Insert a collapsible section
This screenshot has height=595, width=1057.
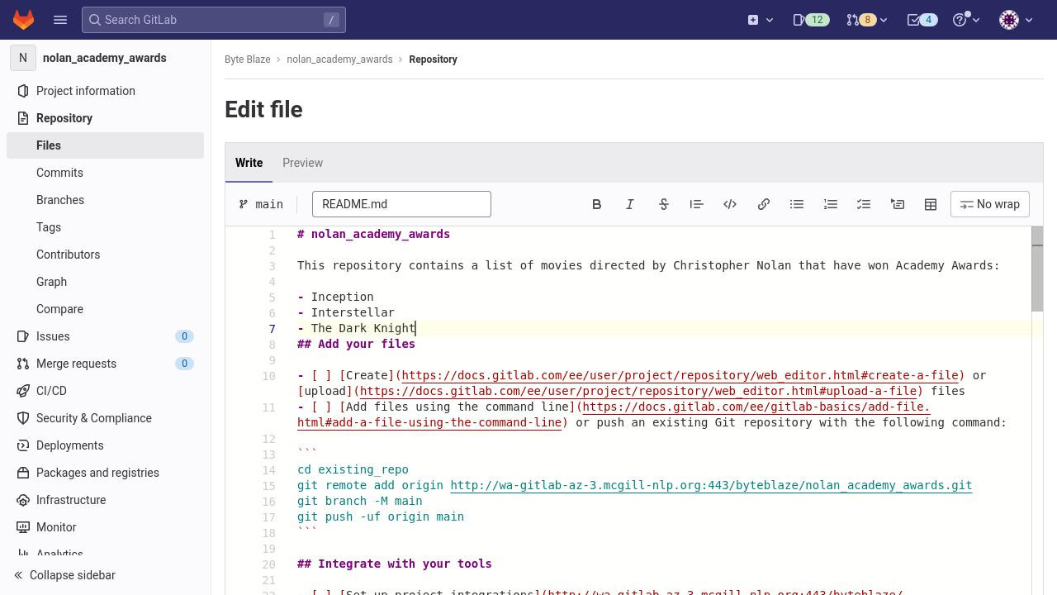pos(898,204)
